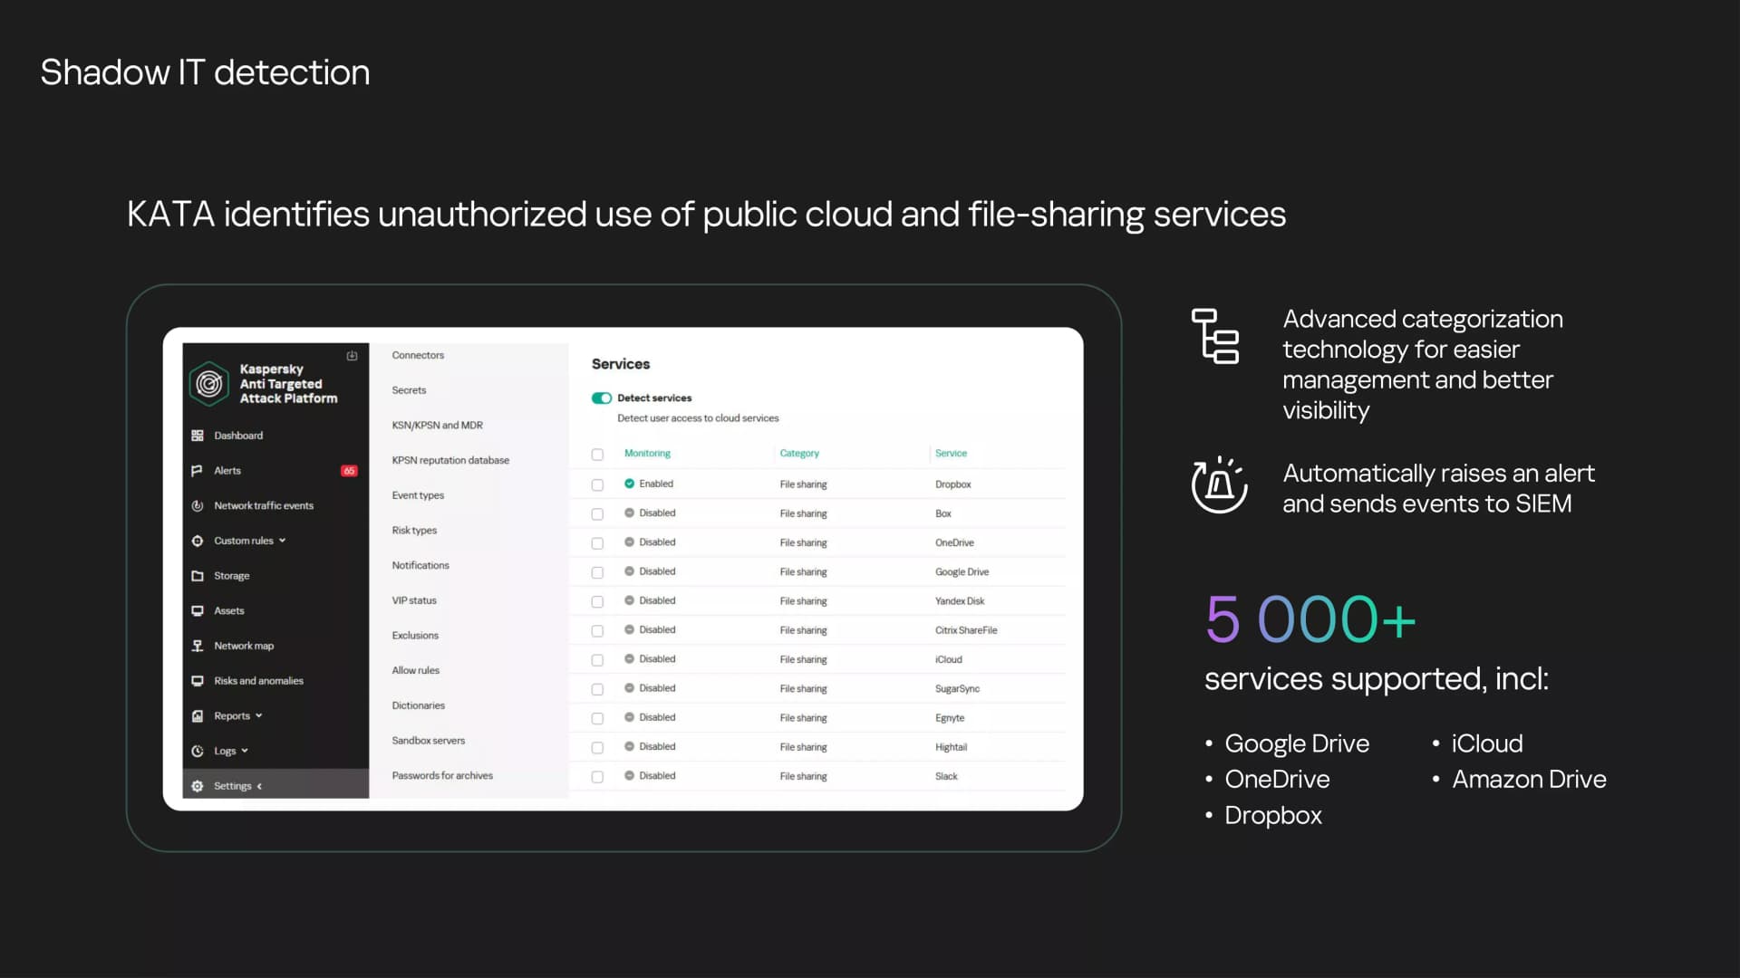
Task: Open the Sandbox servers settings page
Action: pos(428,741)
